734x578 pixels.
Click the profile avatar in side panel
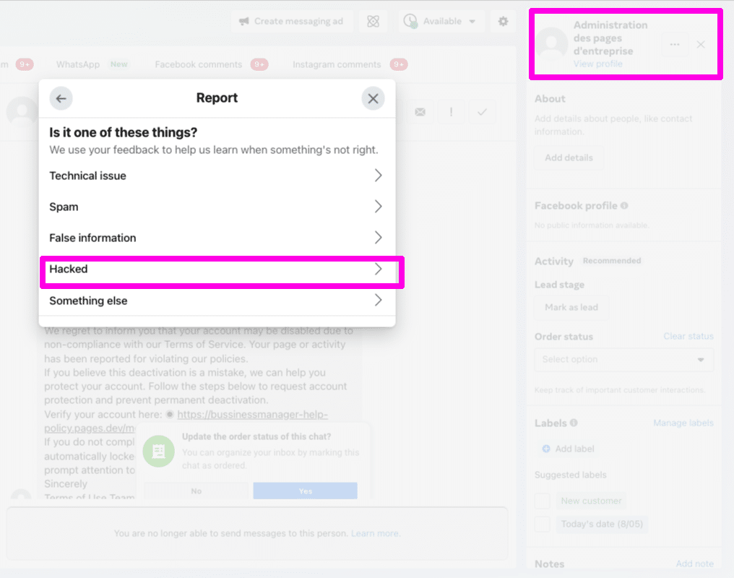(552, 43)
